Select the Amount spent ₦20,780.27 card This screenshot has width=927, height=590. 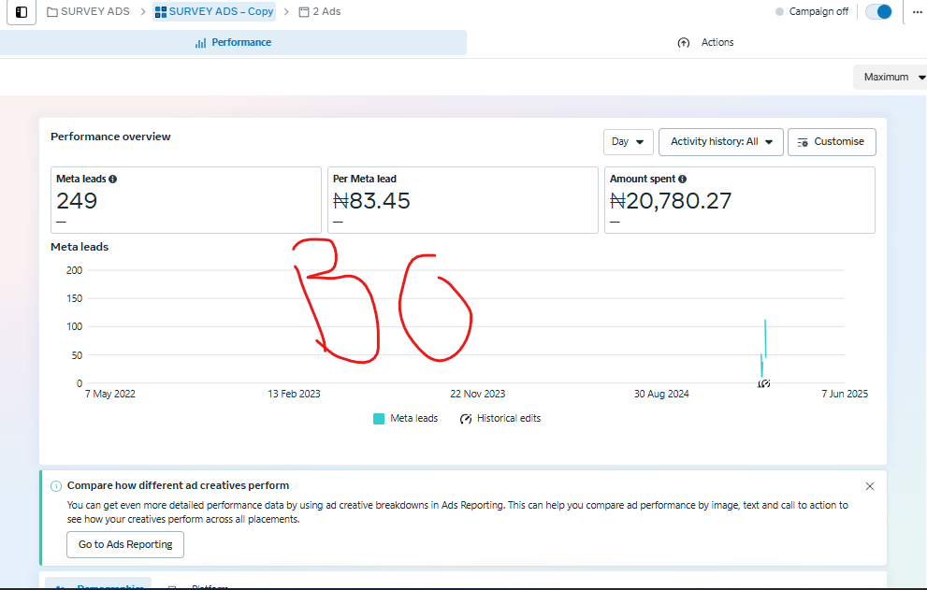point(740,200)
